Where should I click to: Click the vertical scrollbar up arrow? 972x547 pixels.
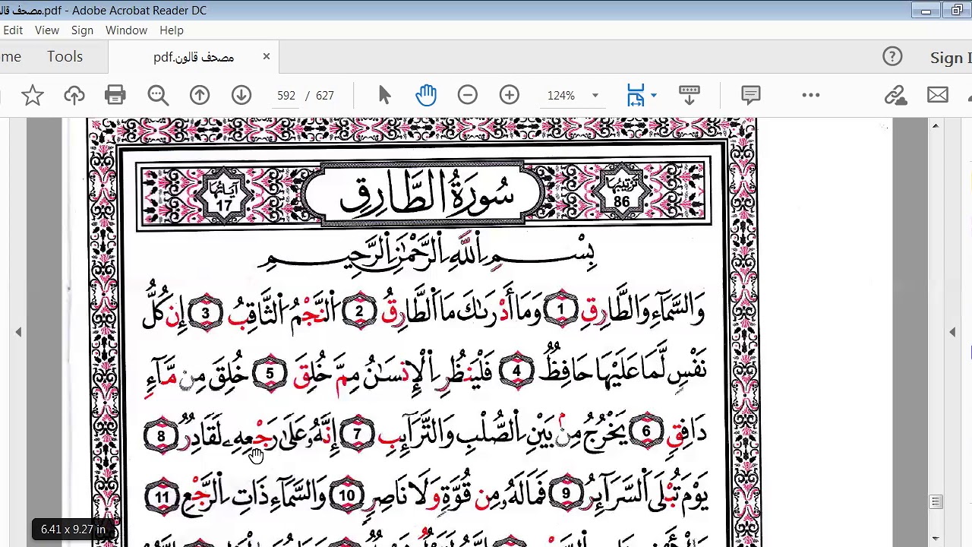(936, 125)
